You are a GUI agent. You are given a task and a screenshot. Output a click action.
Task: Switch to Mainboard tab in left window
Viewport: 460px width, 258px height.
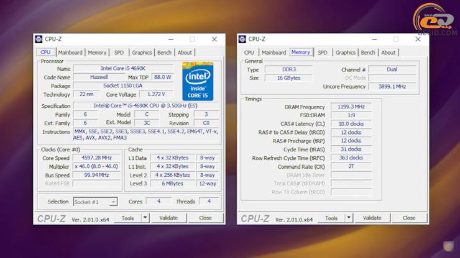[x=70, y=53]
